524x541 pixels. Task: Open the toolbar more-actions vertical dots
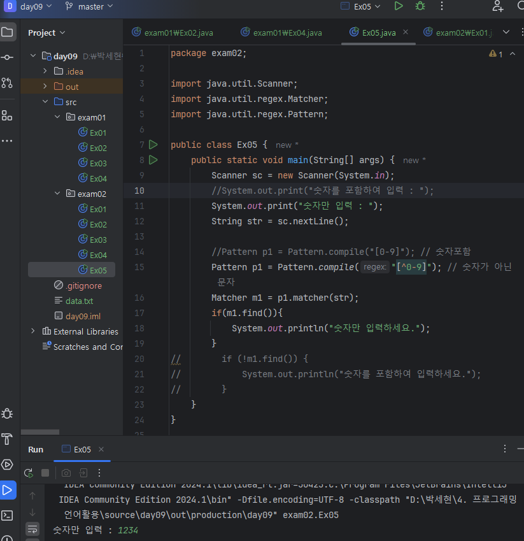click(x=442, y=6)
